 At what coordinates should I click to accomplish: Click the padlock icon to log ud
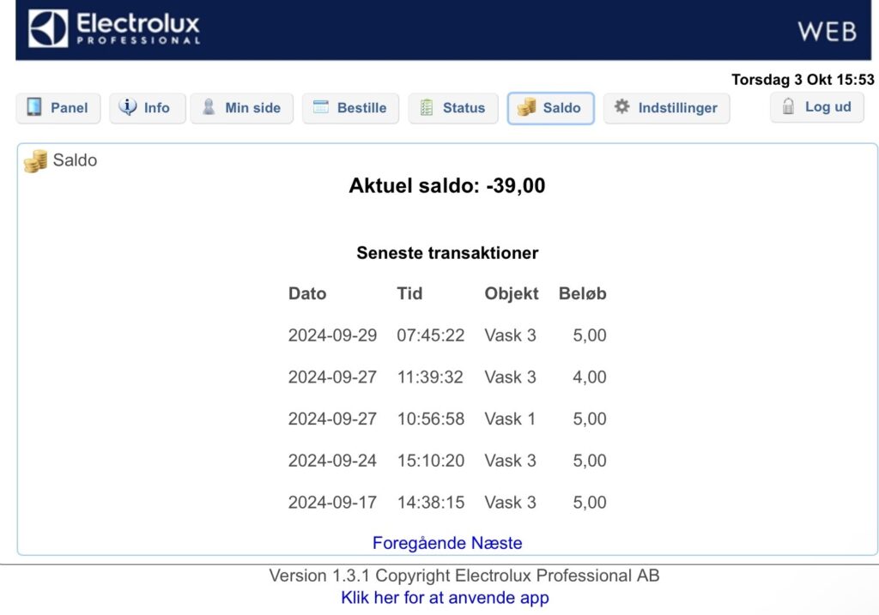789,106
